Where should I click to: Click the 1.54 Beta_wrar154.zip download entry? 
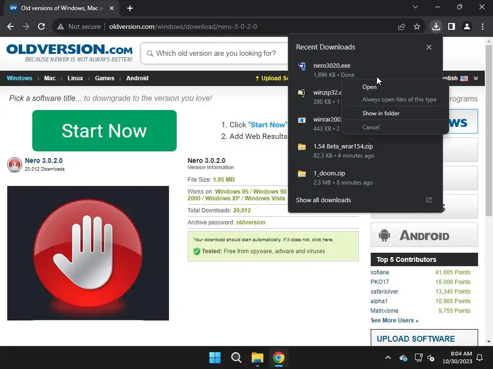(x=365, y=150)
